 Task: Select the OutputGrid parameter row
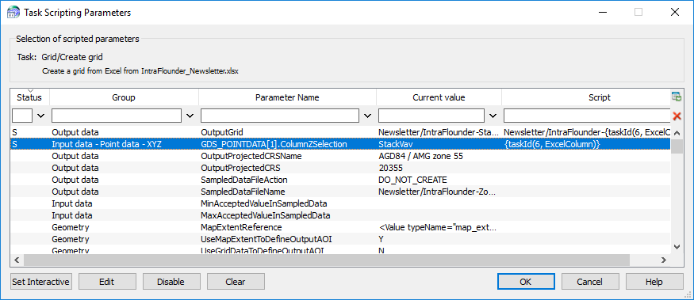[340, 132]
